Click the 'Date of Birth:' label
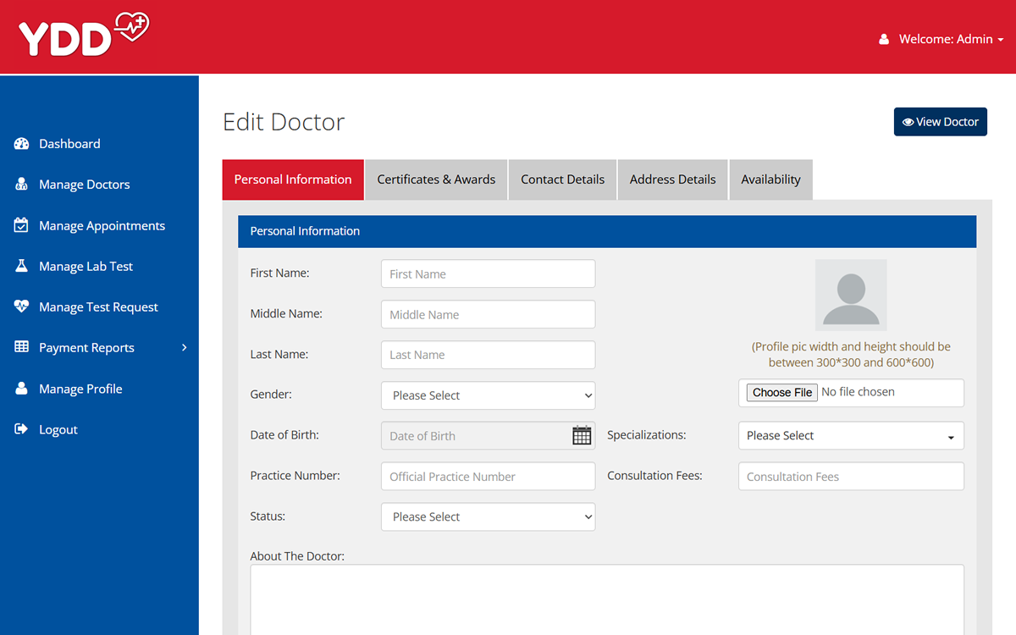The width and height of the screenshot is (1016, 635). pos(284,435)
